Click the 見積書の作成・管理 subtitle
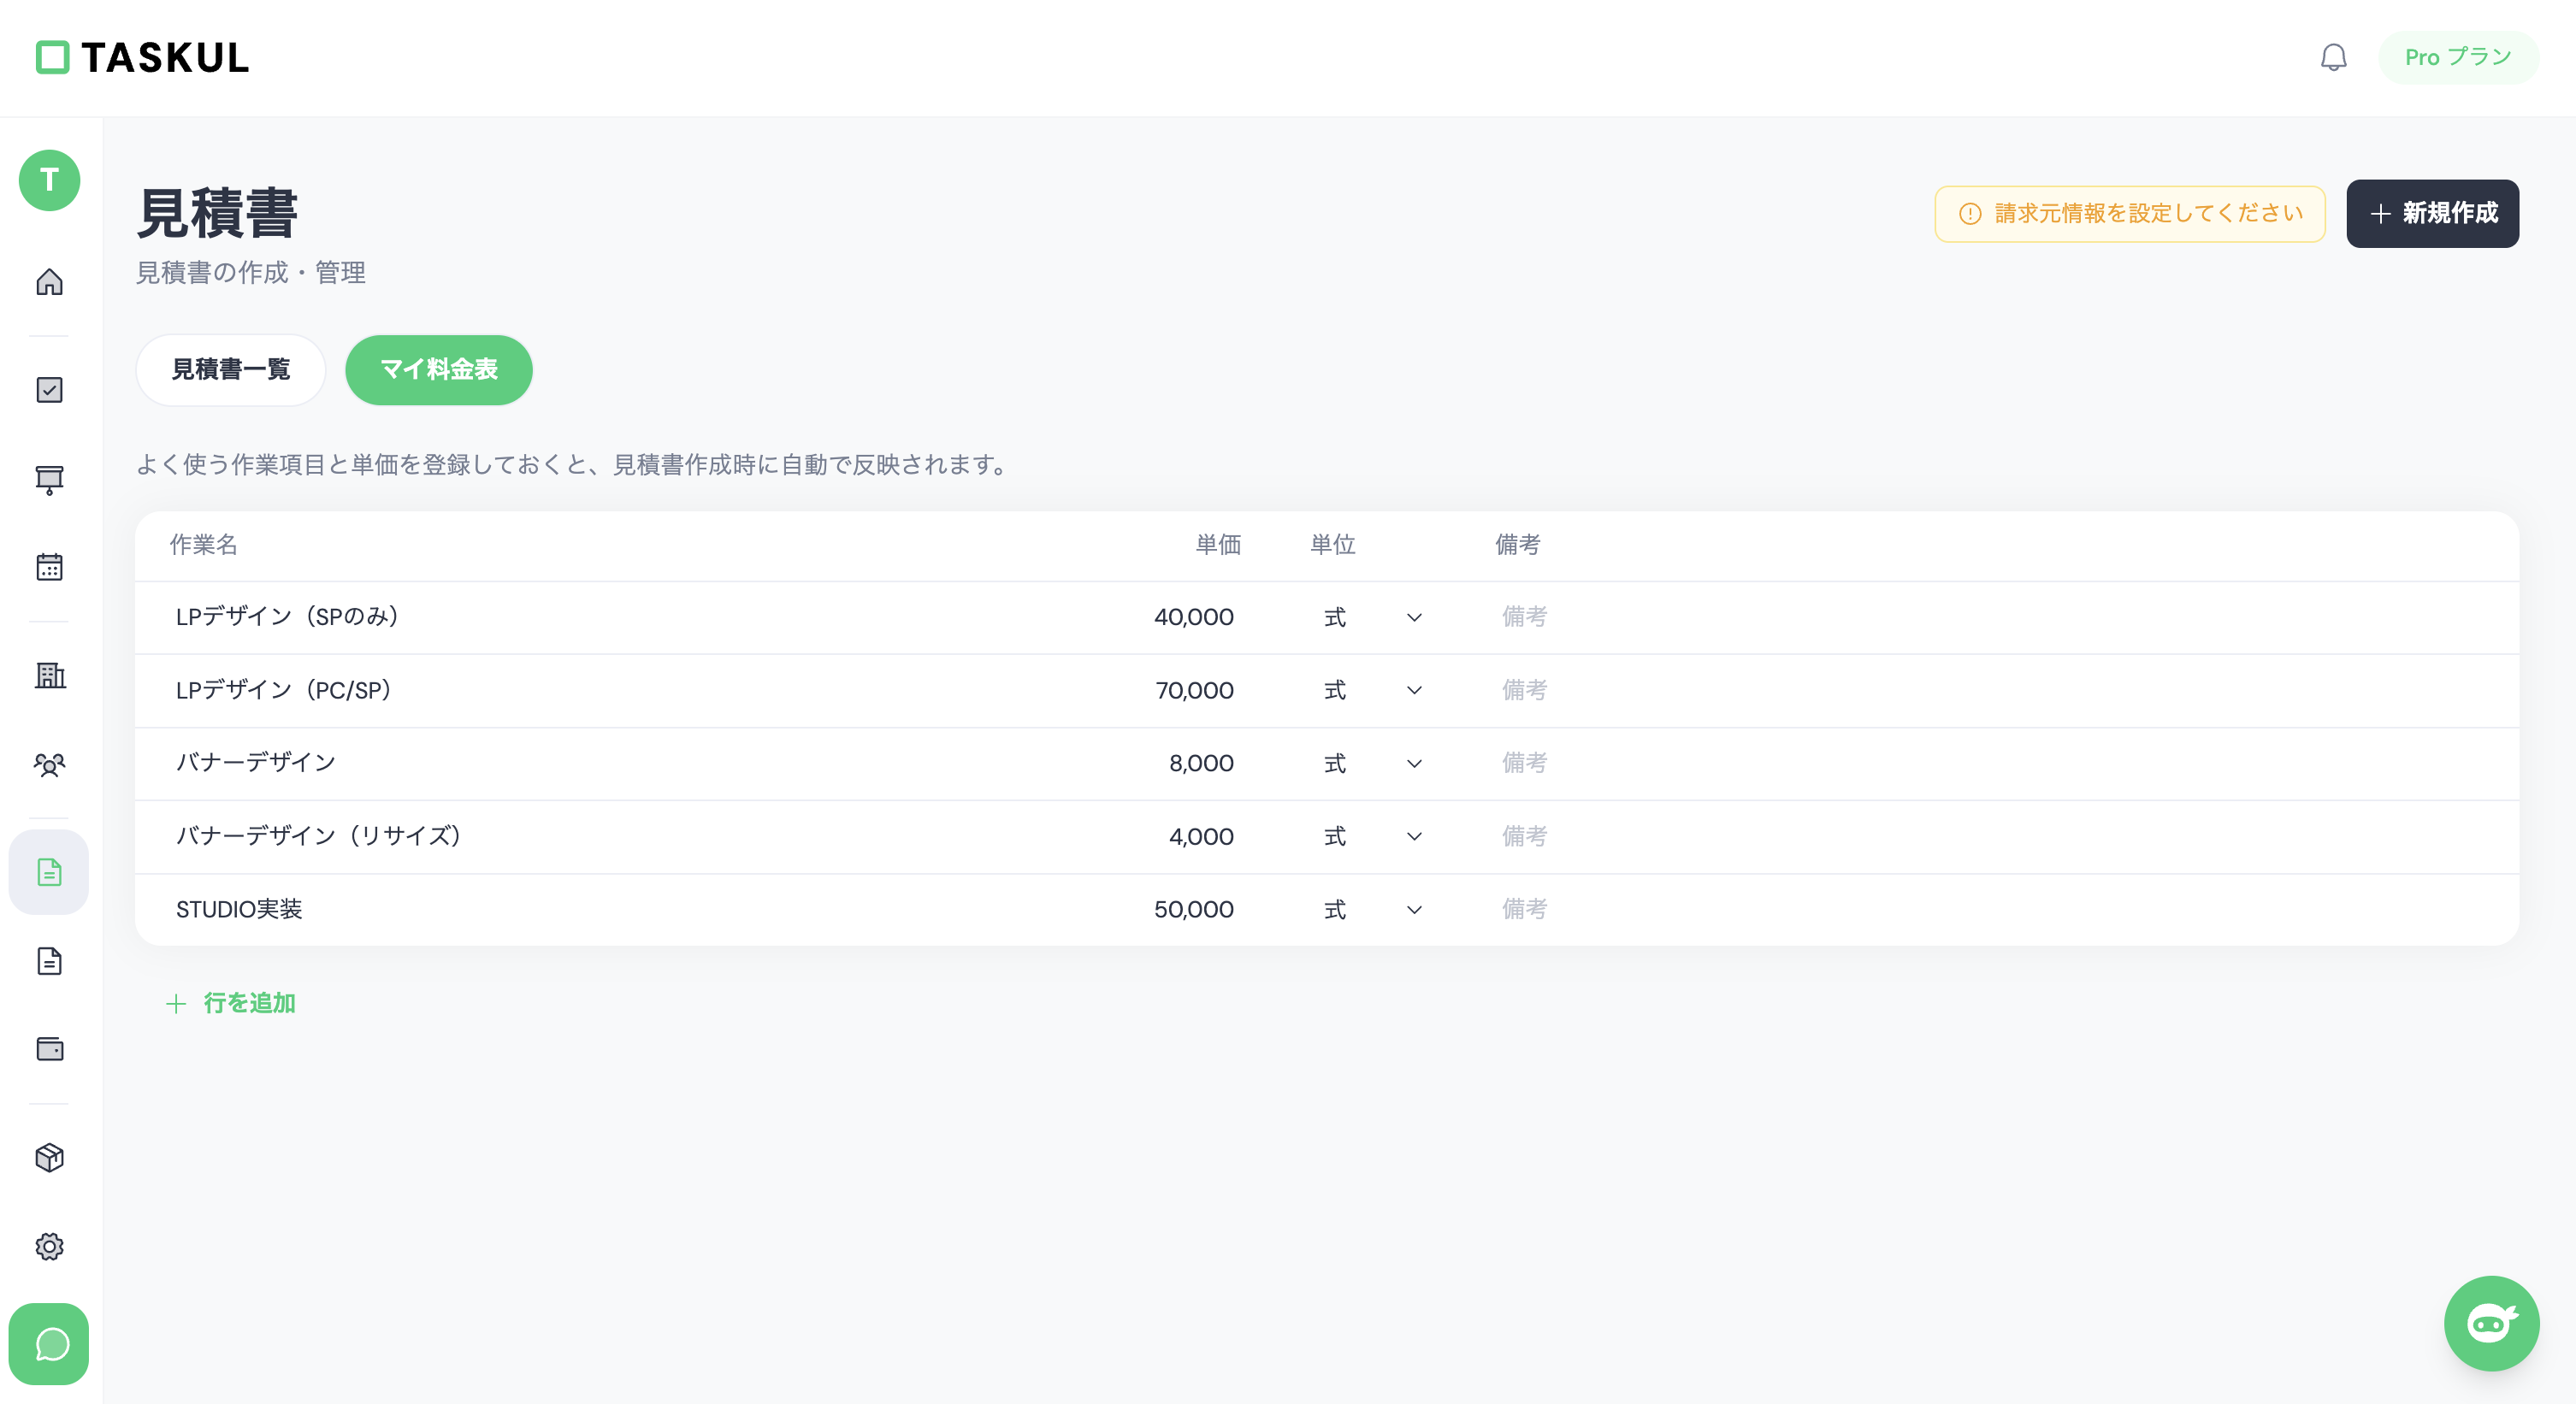Image resolution: width=2576 pixels, height=1404 pixels. (x=251, y=272)
